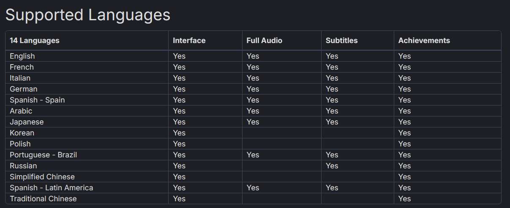510x208 pixels.
Task: Click the Spanish - Latin America label
Action: coord(51,188)
